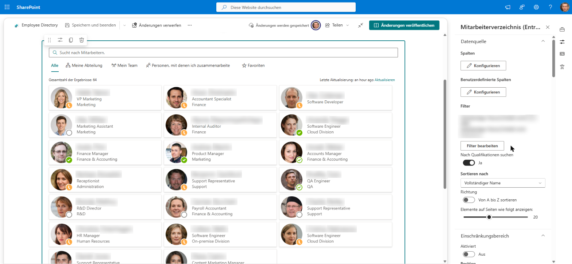The height and width of the screenshot is (264, 572).
Task: Open the QA Engineer employee card
Action: point(336,180)
